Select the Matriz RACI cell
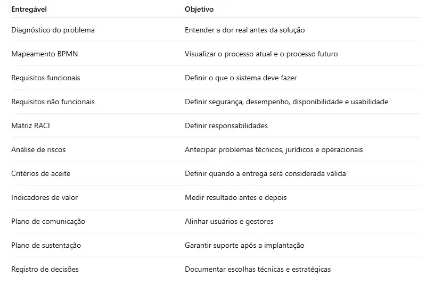426x285 pixels. [x=31, y=125]
